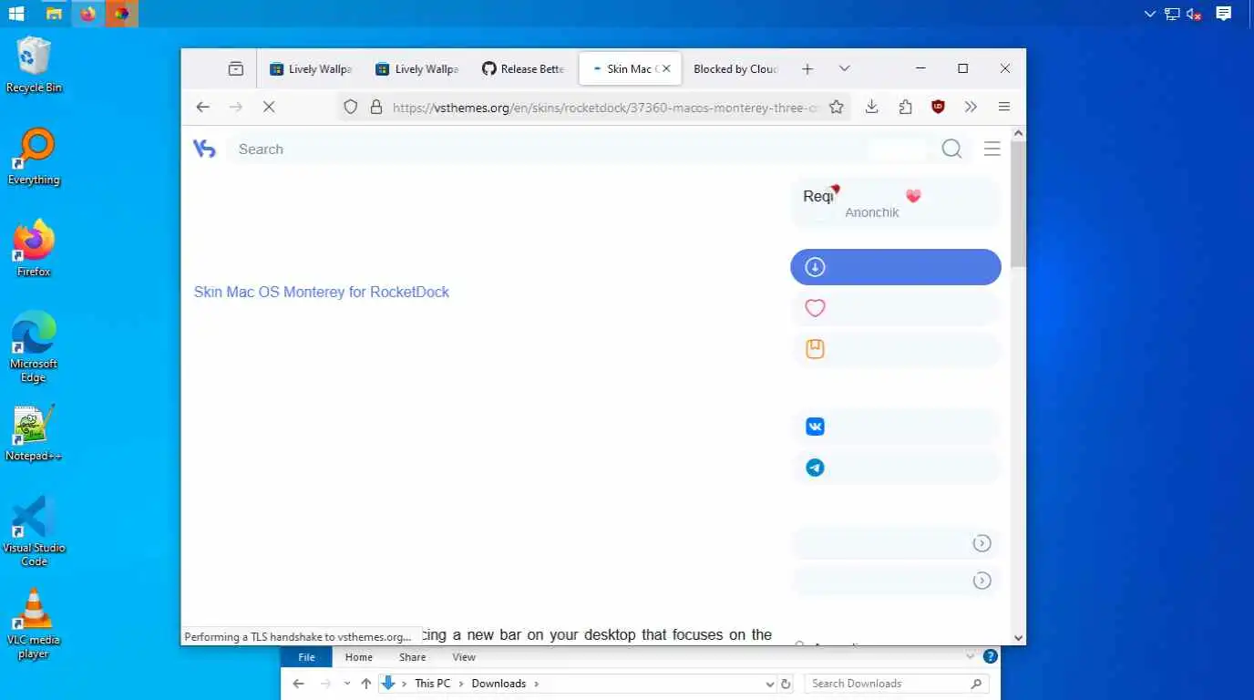Open the Windows Start menu
This screenshot has width=1254, height=700.
click(16, 14)
